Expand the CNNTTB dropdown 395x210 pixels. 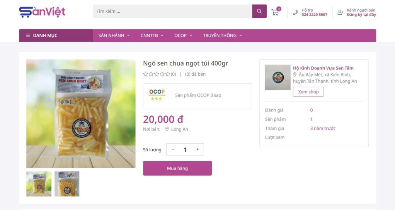pyautogui.click(x=152, y=36)
